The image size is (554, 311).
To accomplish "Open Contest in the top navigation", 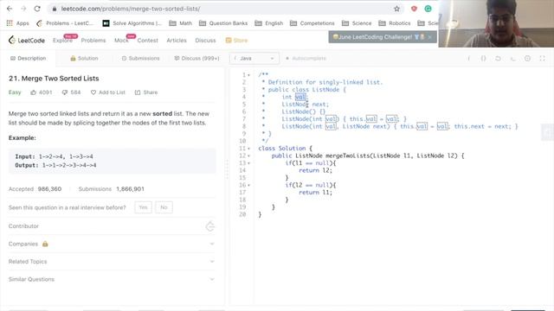I will pyautogui.click(x=148, y=41).
